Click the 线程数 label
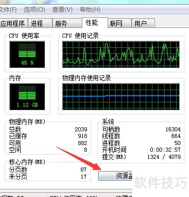 [x=111, y=136]
